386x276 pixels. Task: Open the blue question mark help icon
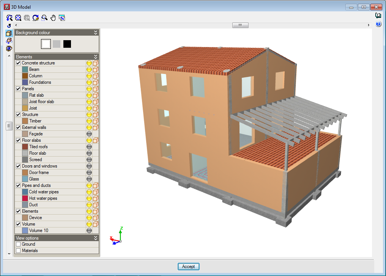378,24
